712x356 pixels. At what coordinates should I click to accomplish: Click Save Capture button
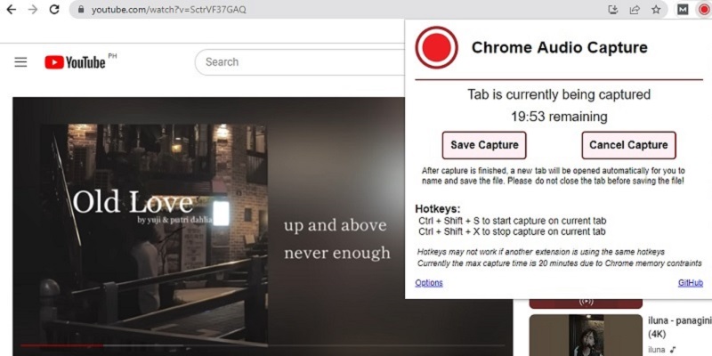(x=484, y=145)
